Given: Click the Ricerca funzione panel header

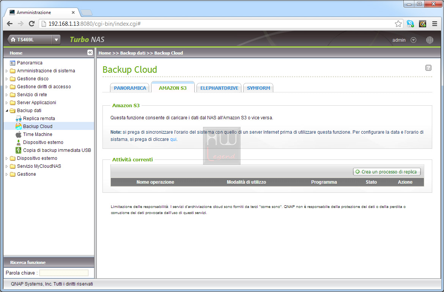Looking at the screenshot, I should 49,262.
